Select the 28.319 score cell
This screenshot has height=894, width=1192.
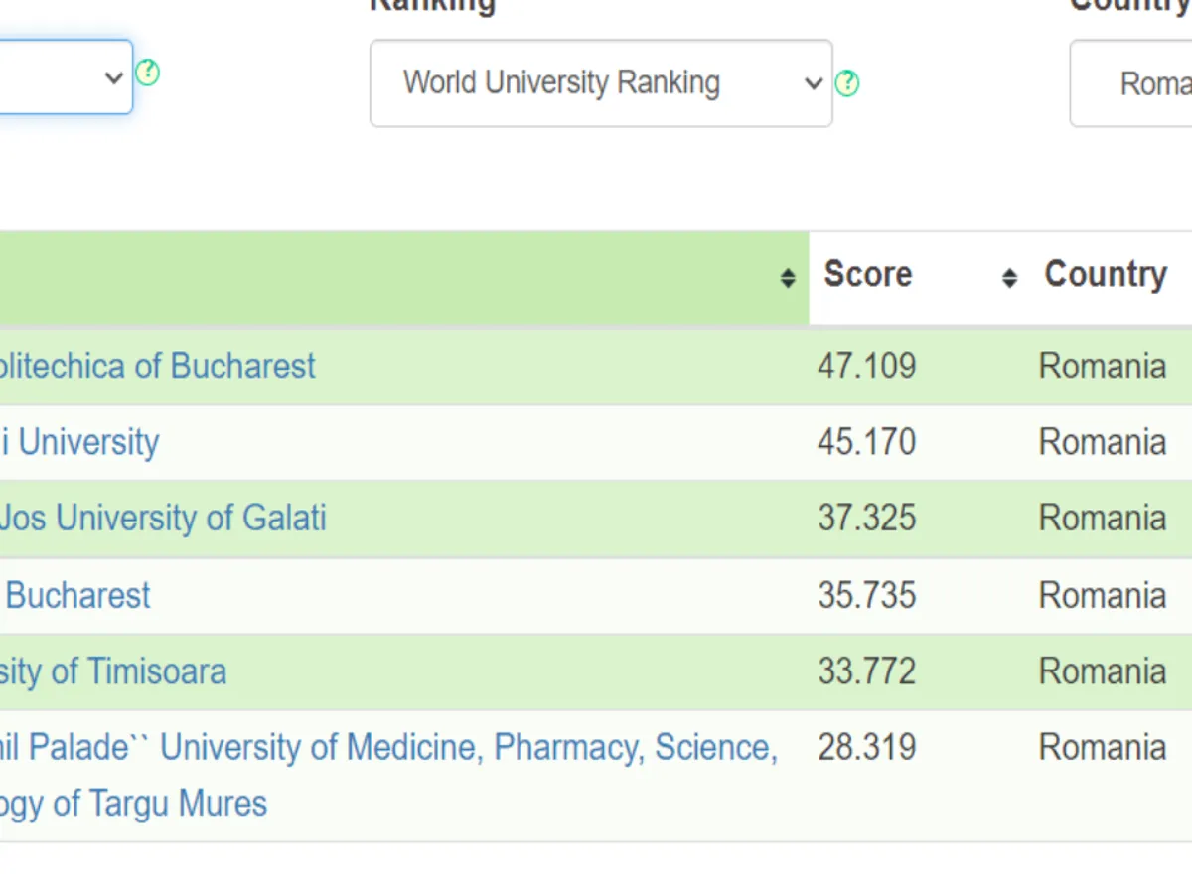[866, 748]
